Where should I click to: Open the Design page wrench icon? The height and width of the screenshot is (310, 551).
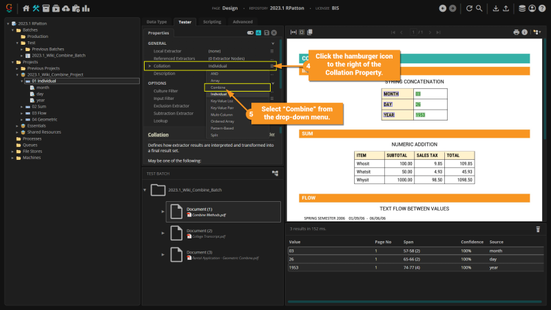click(36, 8)
